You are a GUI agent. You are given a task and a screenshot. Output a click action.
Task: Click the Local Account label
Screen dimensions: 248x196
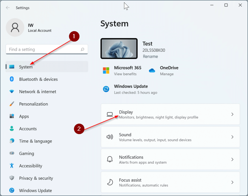click(x=40, y=30)
